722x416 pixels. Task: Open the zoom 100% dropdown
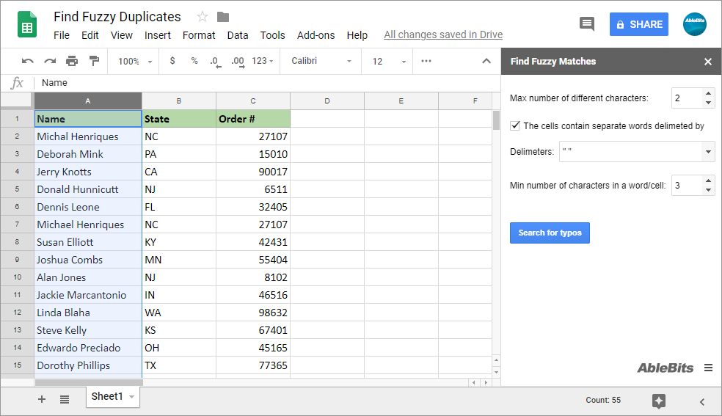tap(135, 61)
